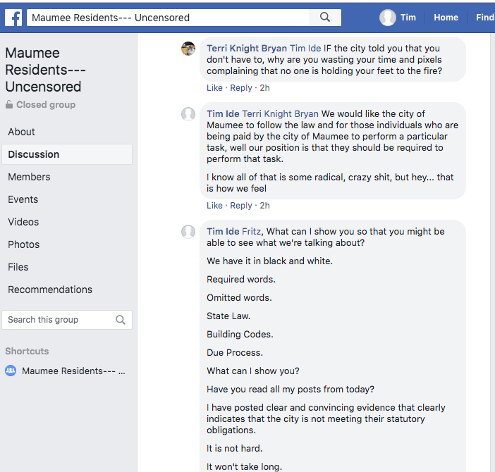Open Recommendations in the sidebar
This screenshot has height=472, width=495.
click(x=50, y=290)
